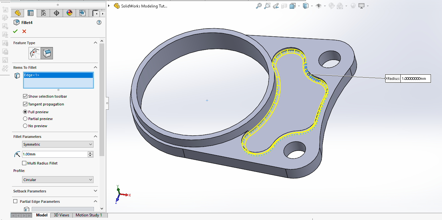This screenshot has height=220, width=442.
Task: Increase radius using the spinner up arrow
Action: point(91,153)
